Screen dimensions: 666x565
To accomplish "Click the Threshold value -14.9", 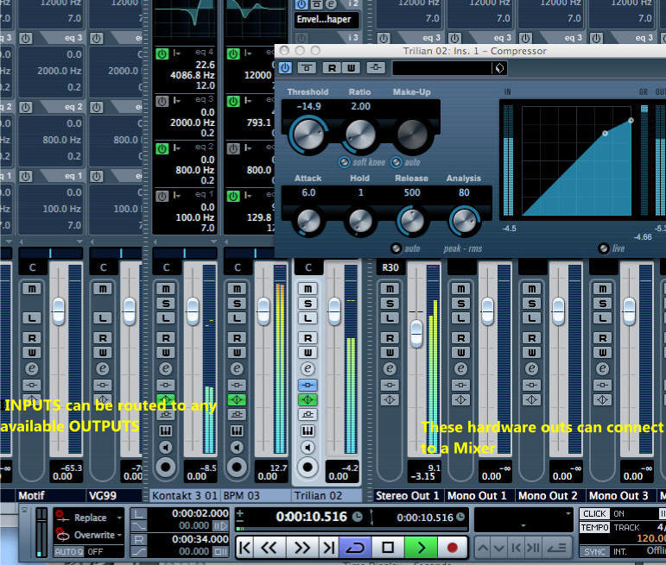I will click(308, 106).
